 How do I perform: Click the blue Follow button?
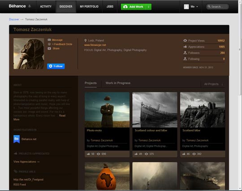click(x=56, y=66)
